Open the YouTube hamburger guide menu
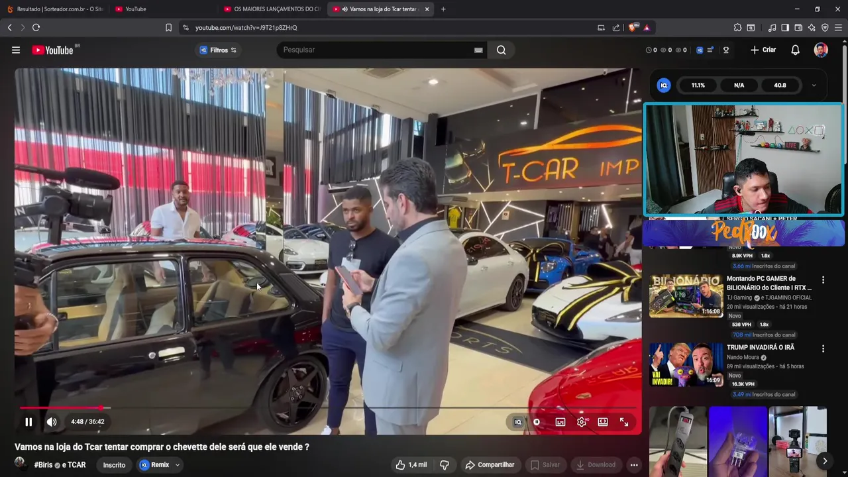The image size is (848, 477). pyautogui.click(x=16, y=50)
